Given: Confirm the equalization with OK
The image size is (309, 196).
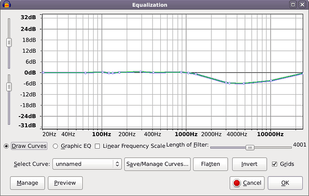Looking at the screenshot, I should tap(285, 183).
